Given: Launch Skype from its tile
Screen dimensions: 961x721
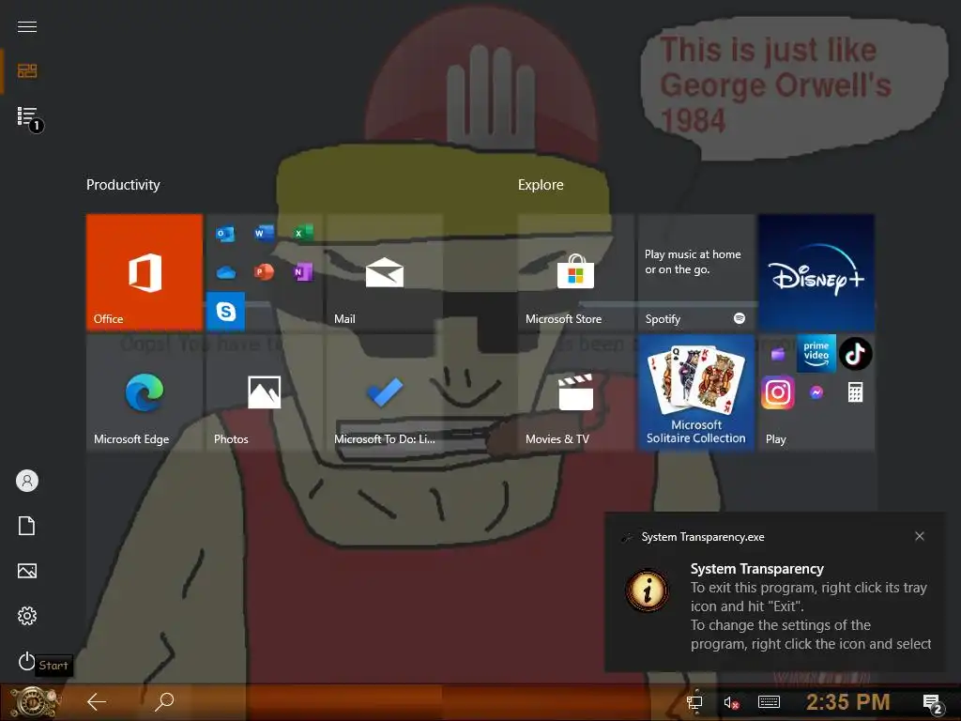Looking at the screenshot, I should 225,312.
